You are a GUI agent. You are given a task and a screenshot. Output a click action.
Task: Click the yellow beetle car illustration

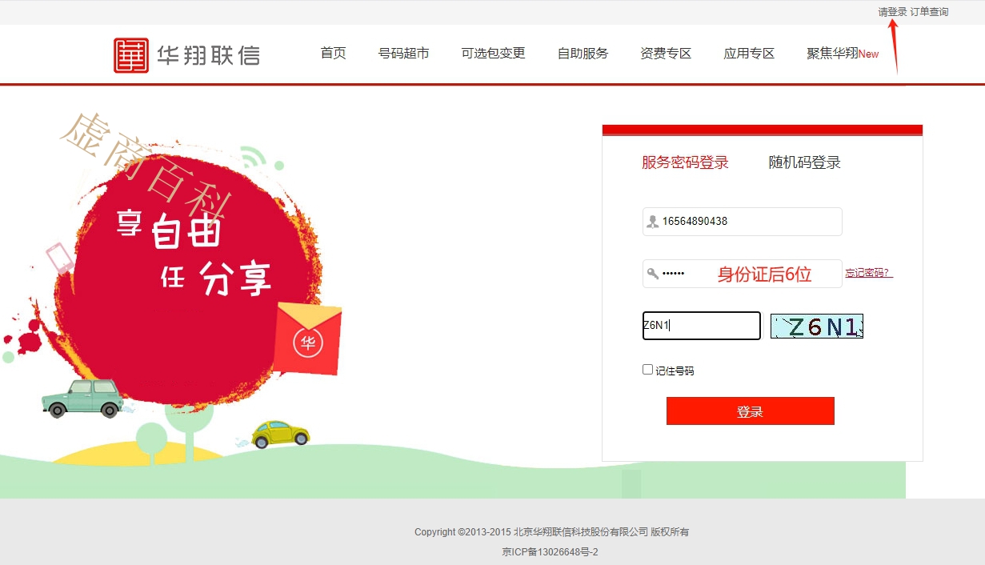pos(280,434)
